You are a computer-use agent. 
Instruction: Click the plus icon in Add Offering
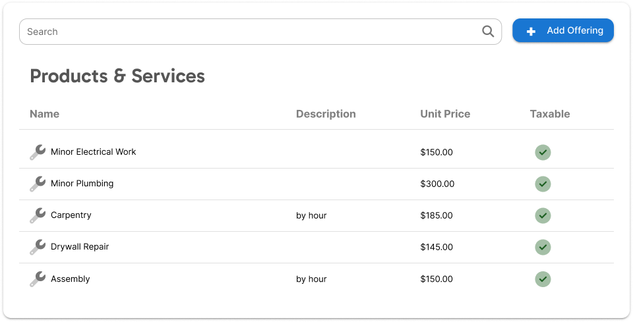pos(531,32)
